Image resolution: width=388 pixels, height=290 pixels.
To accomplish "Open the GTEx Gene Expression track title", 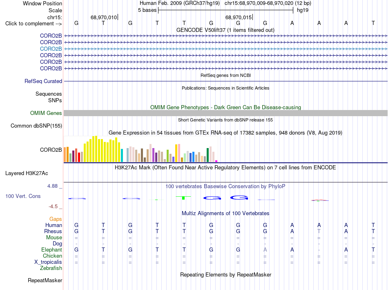I will pyautogui.click(x=225, y=133).
